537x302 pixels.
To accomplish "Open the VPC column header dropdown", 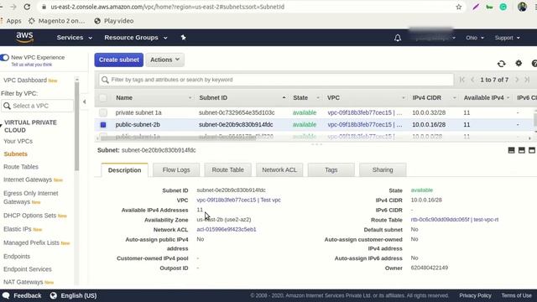I will [403, 98].
